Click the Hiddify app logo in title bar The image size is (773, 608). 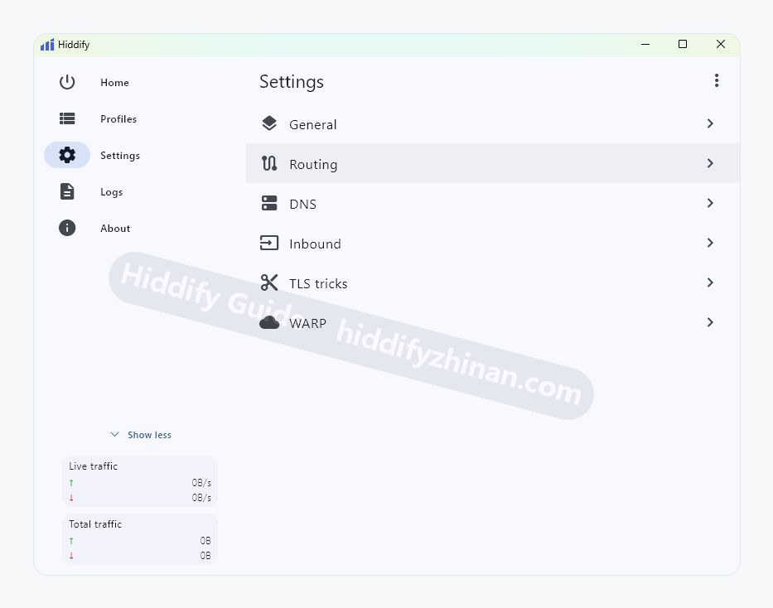coord(47,45)
